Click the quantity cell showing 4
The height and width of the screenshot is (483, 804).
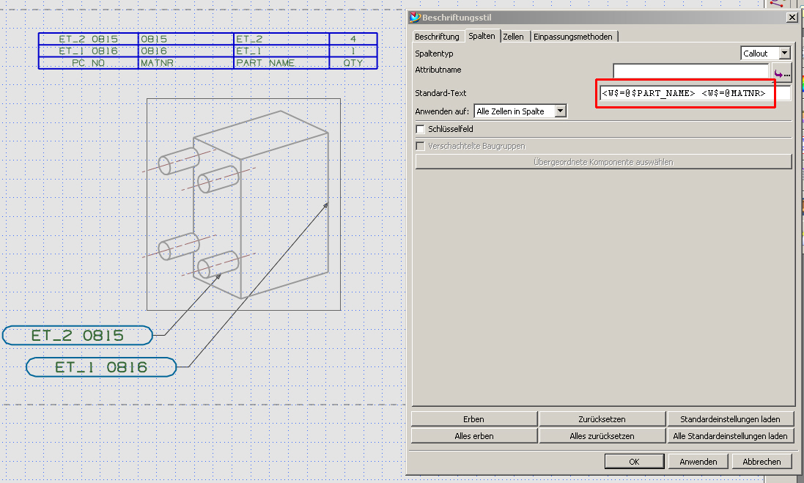(353, 39)
